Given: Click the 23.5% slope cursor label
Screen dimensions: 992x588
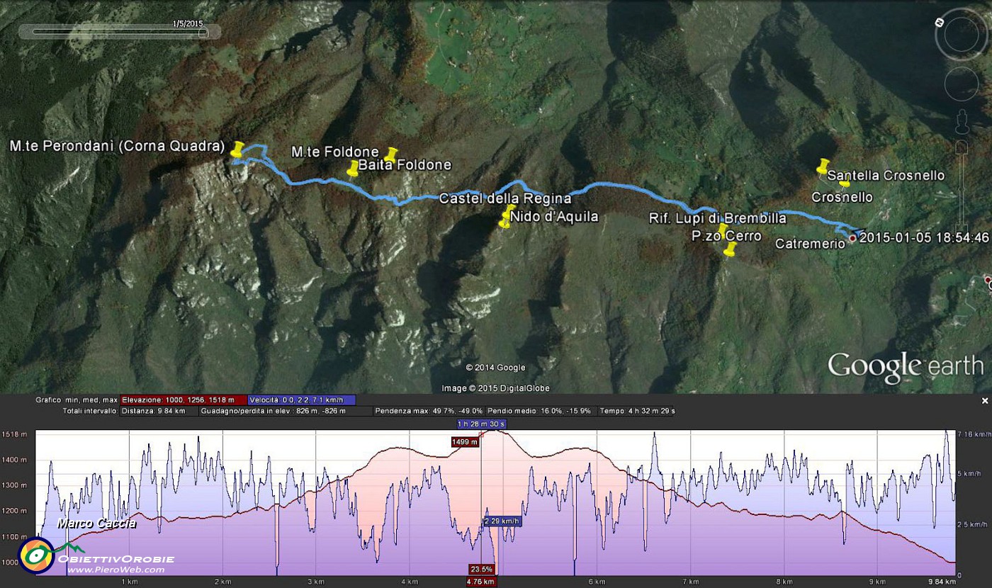Looking at the screenshot, I should click(481, 569).
